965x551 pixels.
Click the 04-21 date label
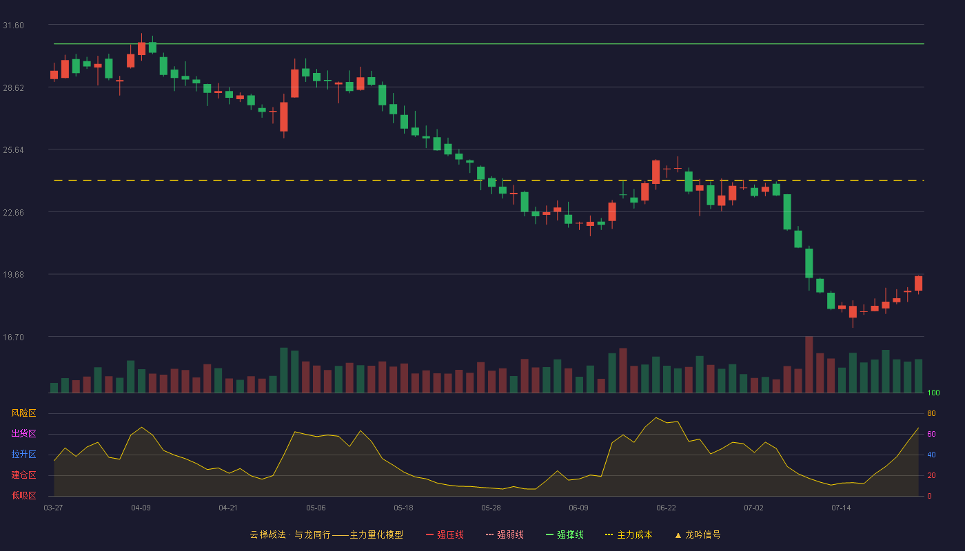(228, 508)
